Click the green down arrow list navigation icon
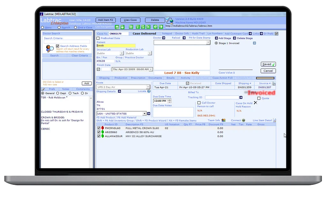The height and width of the screenshot is (198, 331). pyautogui.click(x=123, y=27)
